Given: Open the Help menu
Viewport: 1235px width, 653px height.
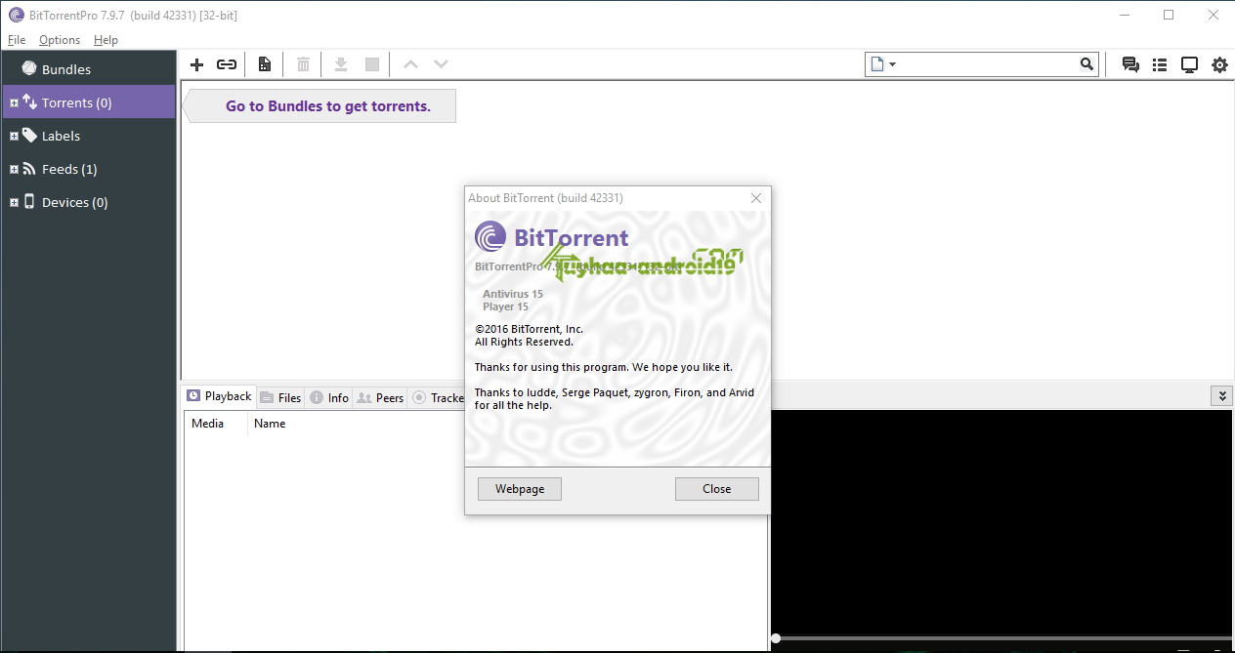Looking at the screenshot, I should coord(106,40).
